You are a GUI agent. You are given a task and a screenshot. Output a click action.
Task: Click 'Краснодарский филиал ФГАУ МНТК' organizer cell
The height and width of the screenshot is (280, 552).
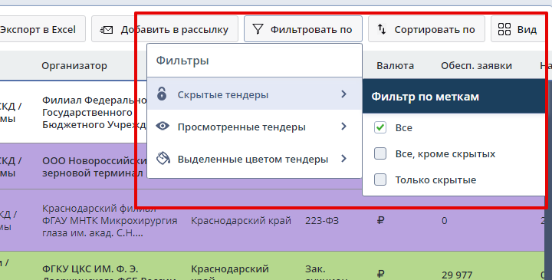(110, 220)
